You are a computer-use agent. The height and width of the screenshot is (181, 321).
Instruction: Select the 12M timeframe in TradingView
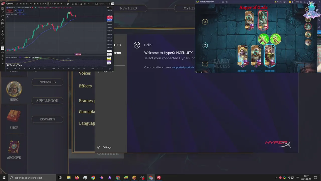point(61,4)
